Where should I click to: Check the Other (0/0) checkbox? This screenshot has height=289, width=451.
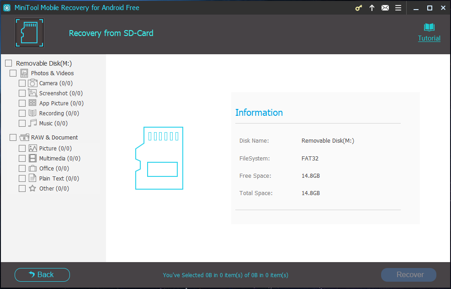pyautogui.click(x=22, y=188)
